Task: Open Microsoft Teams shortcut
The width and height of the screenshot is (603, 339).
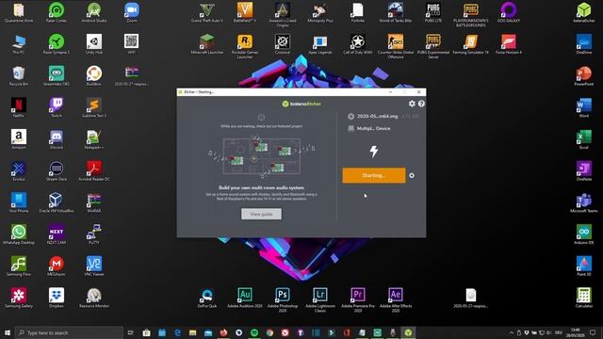Action: (584, 202)
